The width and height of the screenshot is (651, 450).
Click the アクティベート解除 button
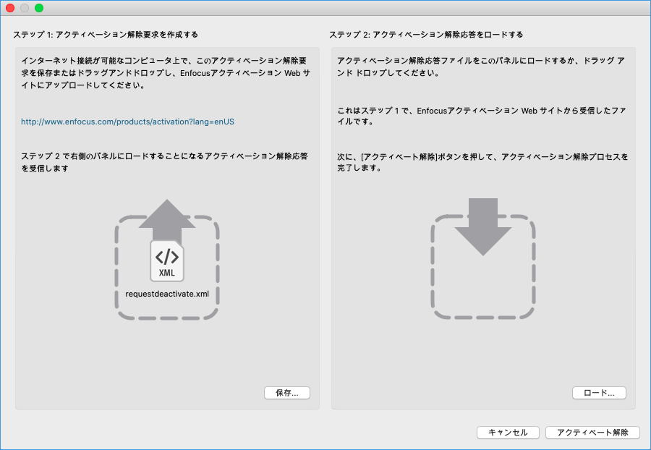[592, 433]
